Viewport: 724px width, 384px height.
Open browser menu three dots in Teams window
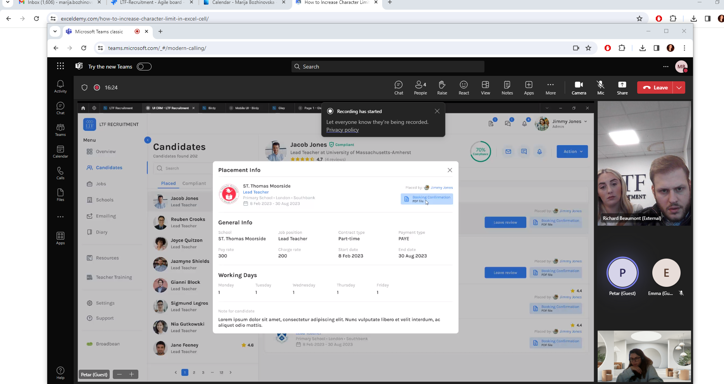click(684, 48)
